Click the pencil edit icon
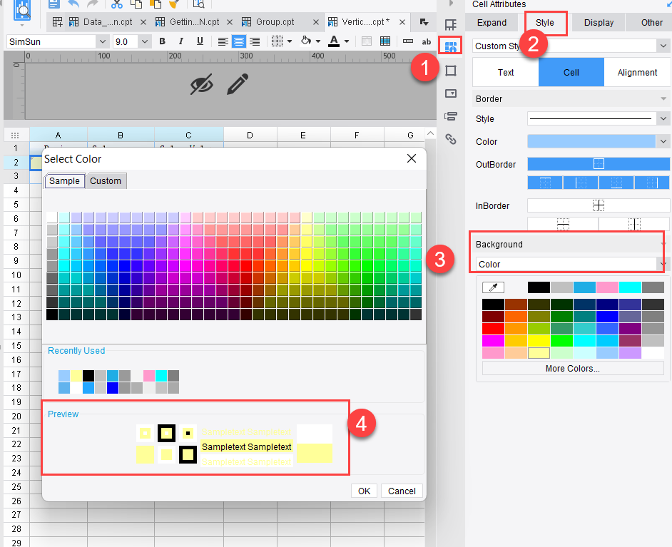The height and width of the screenshot is (547, 672). [x=238, y=86]
